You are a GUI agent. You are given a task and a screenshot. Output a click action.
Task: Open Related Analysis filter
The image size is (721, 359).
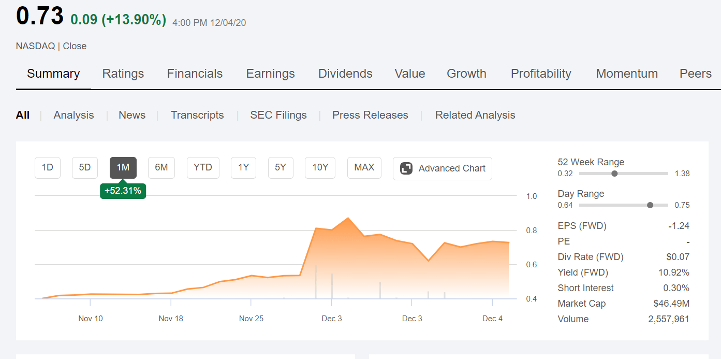pyautogui.click(x=475, y=115)
